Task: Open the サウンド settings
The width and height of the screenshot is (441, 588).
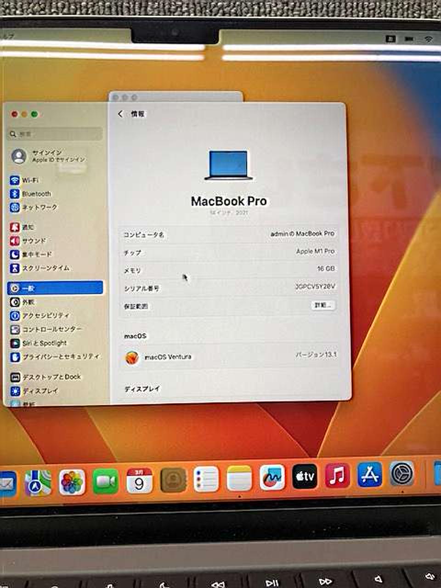Action: click(x=34, y=241)
